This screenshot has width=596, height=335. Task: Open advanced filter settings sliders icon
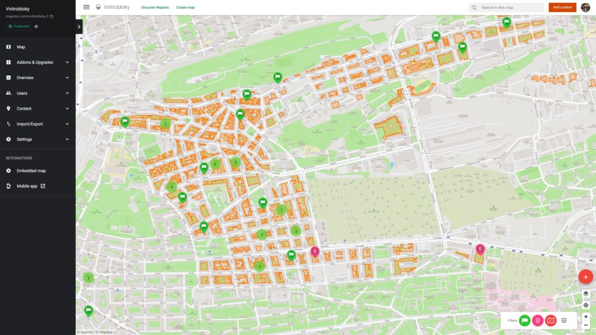564,320
